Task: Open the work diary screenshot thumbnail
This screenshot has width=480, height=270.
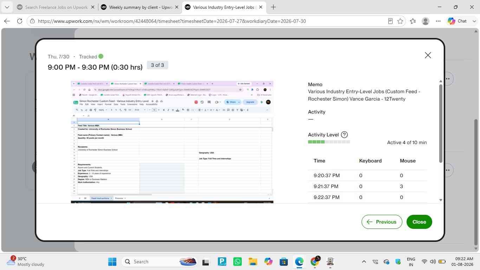Action: [172, 142]
